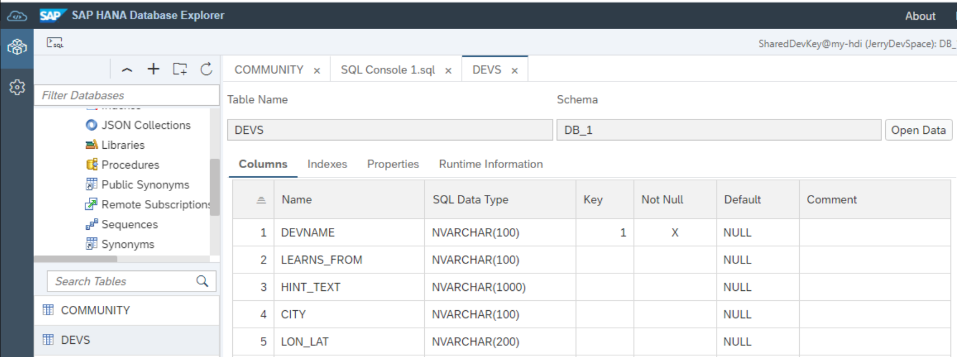Screen dimensions: 957x357
Task: Refresh the database list
Action: pos(206,69)
